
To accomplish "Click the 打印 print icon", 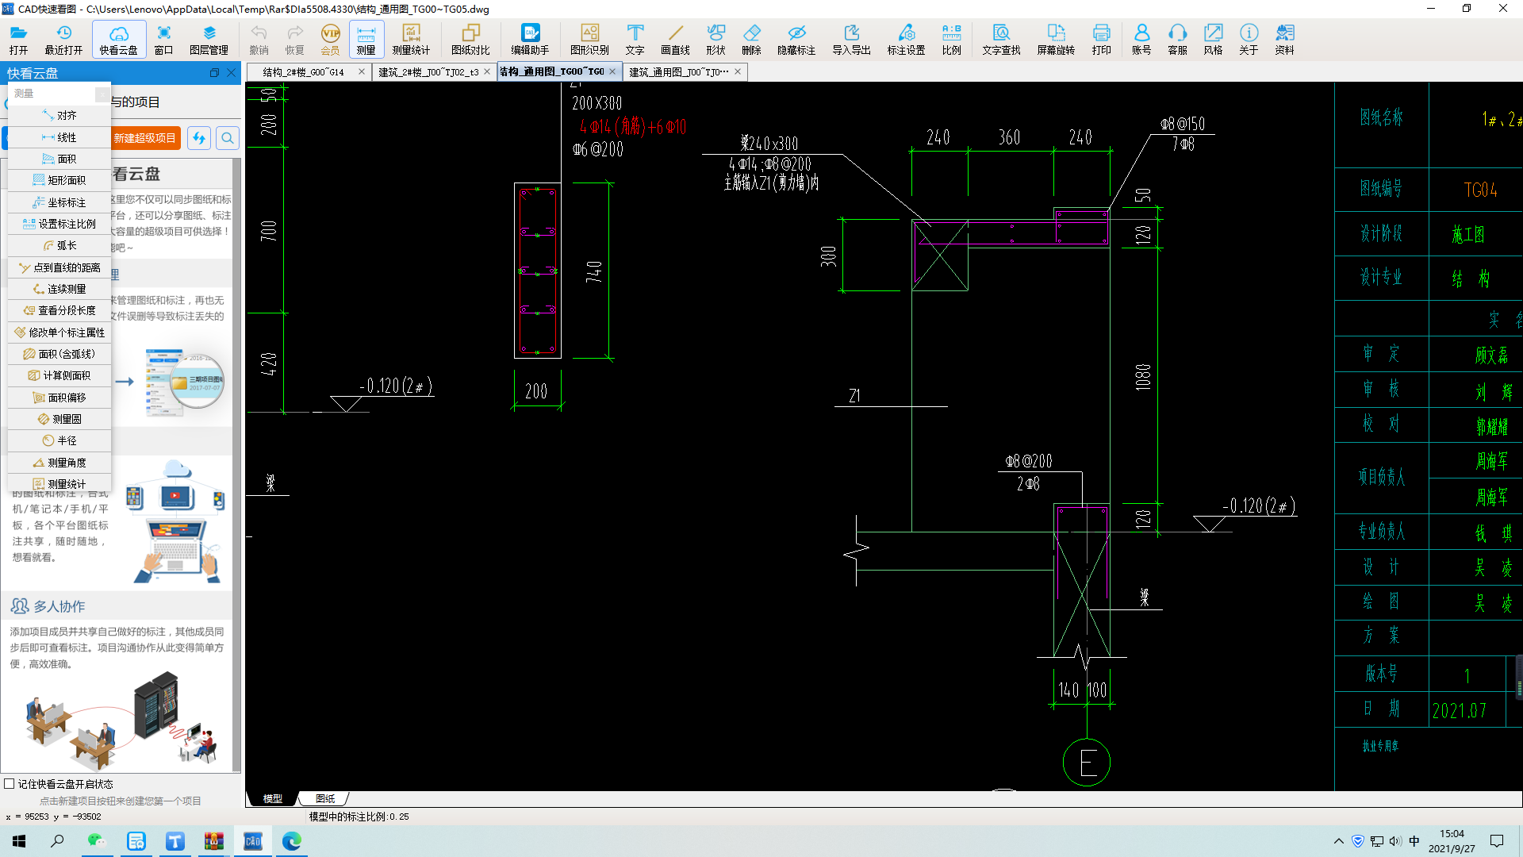I will [1101, 39].
